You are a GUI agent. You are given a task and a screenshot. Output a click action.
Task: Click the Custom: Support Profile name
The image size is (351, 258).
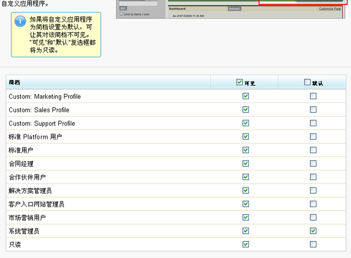[42, 123]
